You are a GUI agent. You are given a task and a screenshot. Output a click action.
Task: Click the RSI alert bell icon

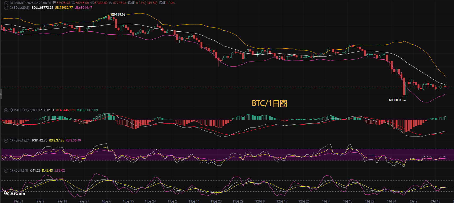11,140
